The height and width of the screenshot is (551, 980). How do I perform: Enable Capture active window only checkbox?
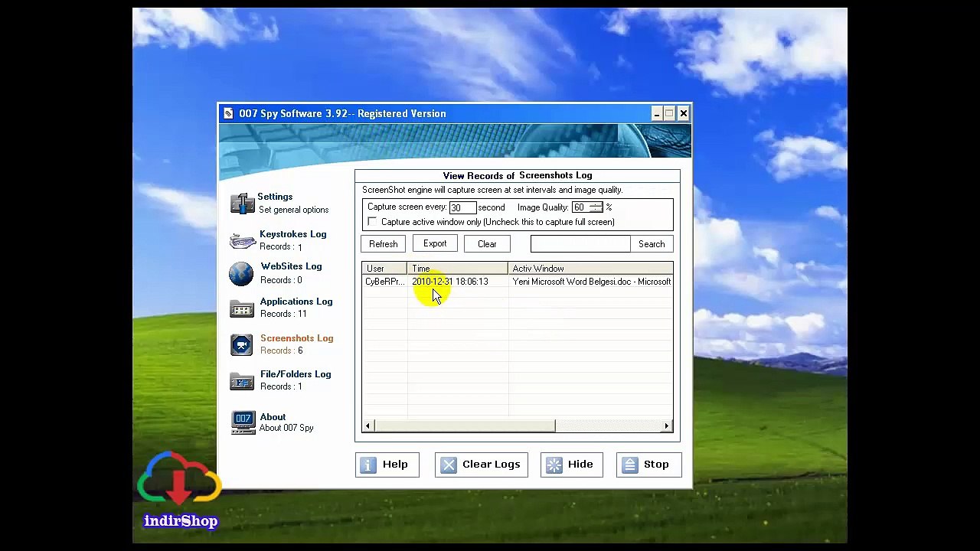372,222
